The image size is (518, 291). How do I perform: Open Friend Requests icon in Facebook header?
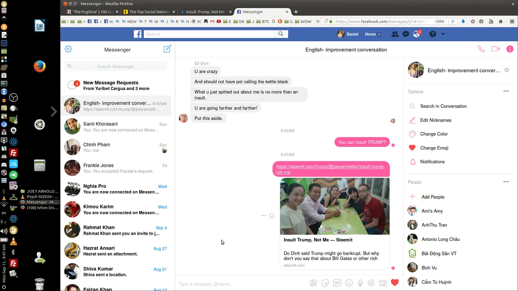coord(395,34)
